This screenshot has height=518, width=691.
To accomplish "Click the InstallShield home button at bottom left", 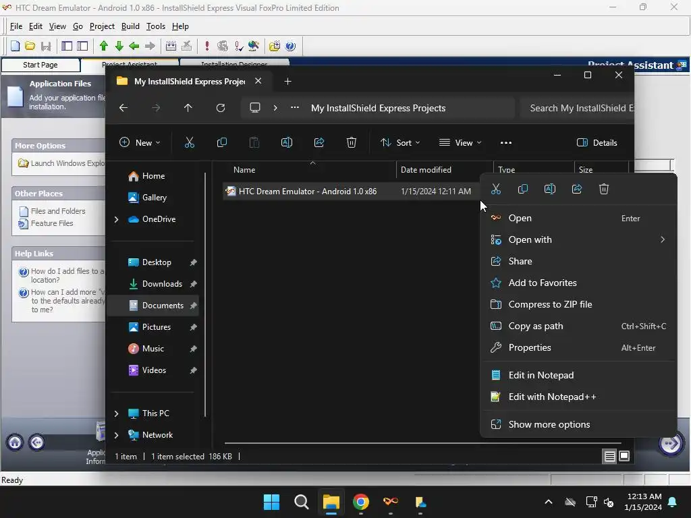I will [15, 442].
